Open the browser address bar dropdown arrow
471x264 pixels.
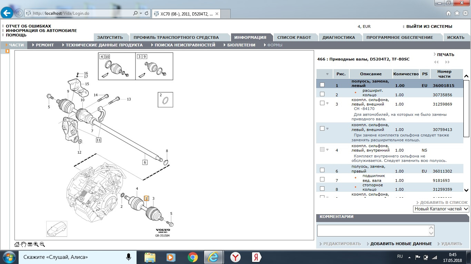(x=141, y=13)
